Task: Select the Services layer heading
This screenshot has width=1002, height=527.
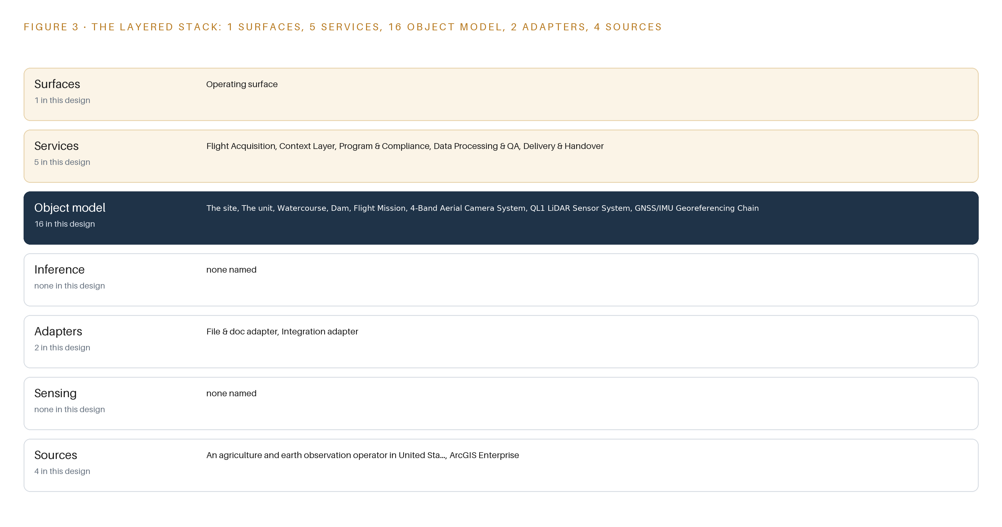Action: pos(56,146)
